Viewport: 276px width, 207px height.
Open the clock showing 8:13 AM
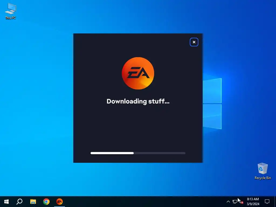pyautogui.click(x=253, y=202)
